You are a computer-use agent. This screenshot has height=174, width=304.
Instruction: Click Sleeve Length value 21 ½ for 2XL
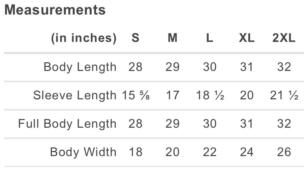click(x=284, y=96)
